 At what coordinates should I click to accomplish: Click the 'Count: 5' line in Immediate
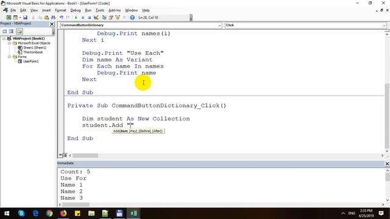tap(75, 172)
